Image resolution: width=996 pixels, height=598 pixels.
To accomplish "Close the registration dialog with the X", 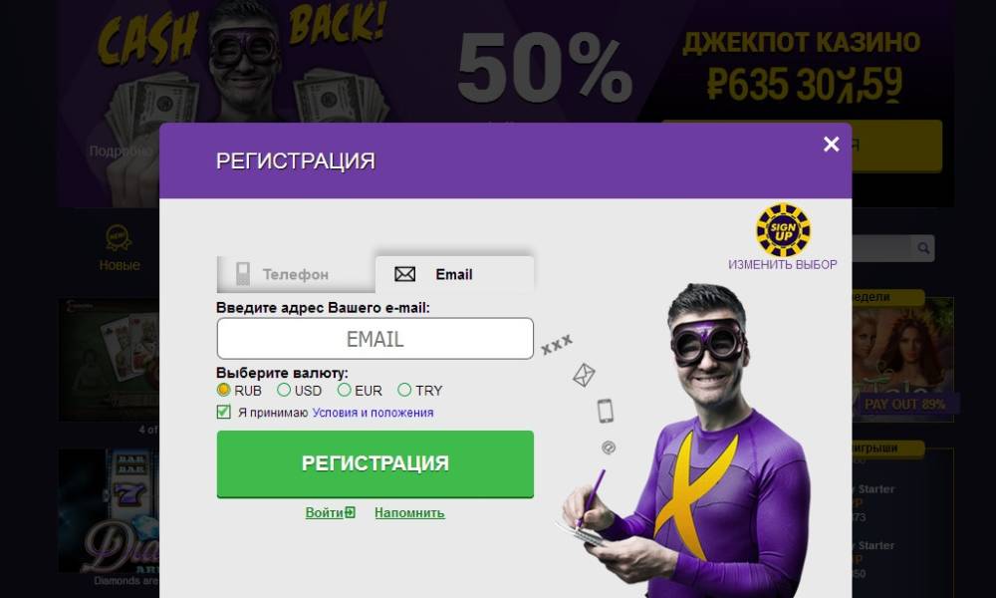I will [x=831, y=145].
